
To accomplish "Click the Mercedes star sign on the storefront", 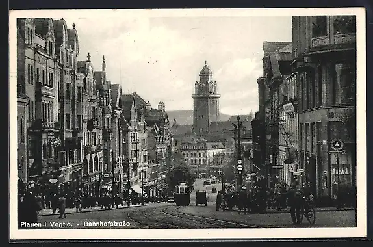I will (x=337, y=145).
